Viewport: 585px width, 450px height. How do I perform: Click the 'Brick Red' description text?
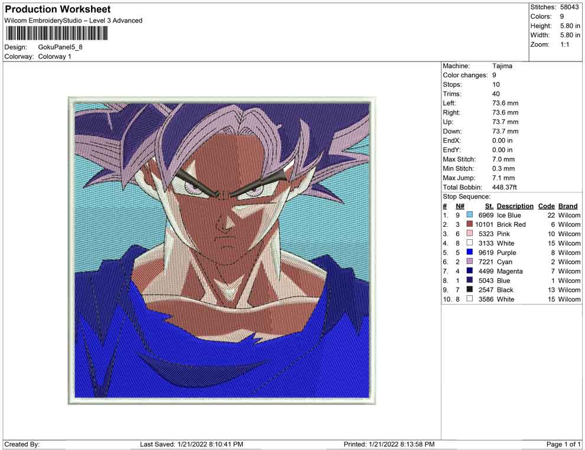click(511, 224)
